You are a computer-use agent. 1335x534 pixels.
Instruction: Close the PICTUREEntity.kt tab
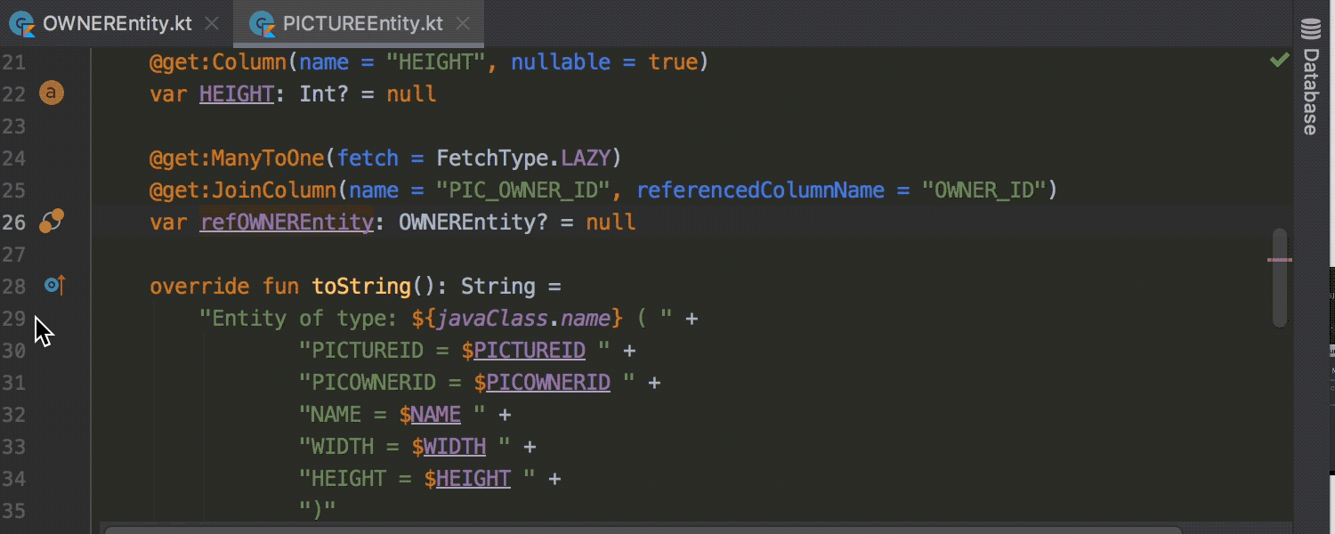(463, 24)
